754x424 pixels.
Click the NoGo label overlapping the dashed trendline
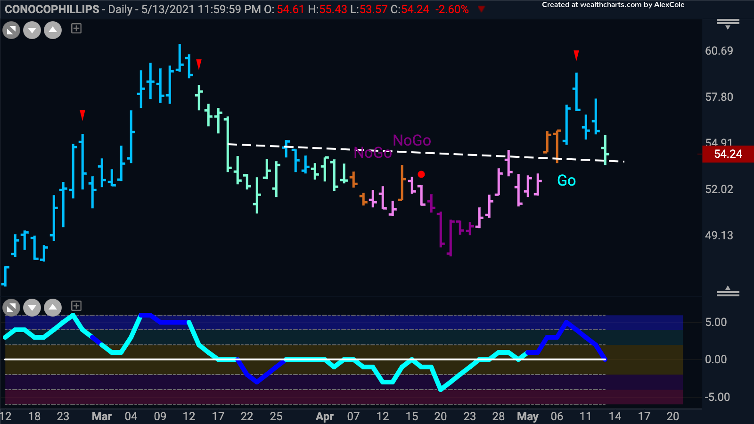(373, 153)
